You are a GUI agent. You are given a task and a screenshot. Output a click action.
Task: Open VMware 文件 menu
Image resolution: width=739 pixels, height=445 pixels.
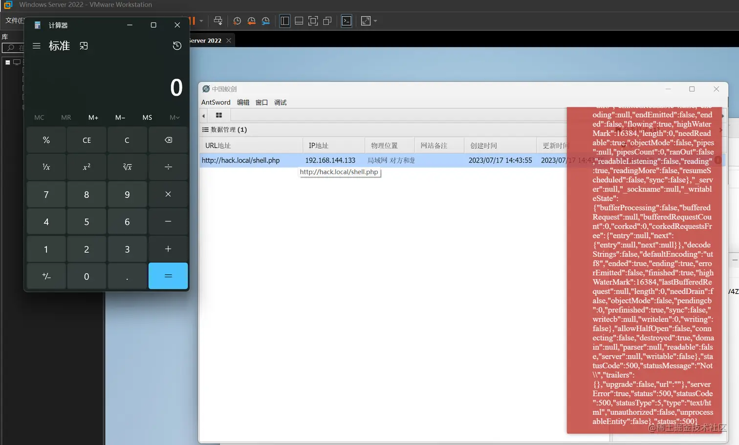15,20
